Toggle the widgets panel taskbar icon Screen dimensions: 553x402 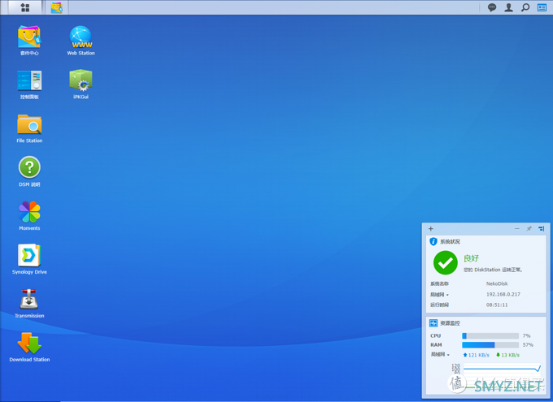(x=542, y=7)
